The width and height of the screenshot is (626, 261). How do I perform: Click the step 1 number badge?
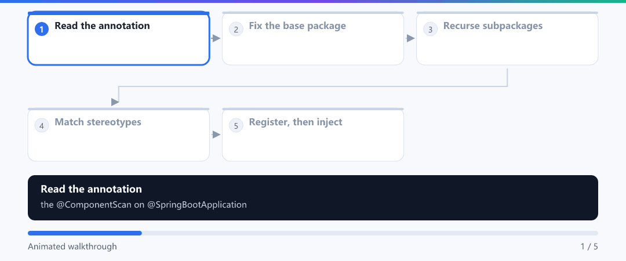(x=42, y=29)
